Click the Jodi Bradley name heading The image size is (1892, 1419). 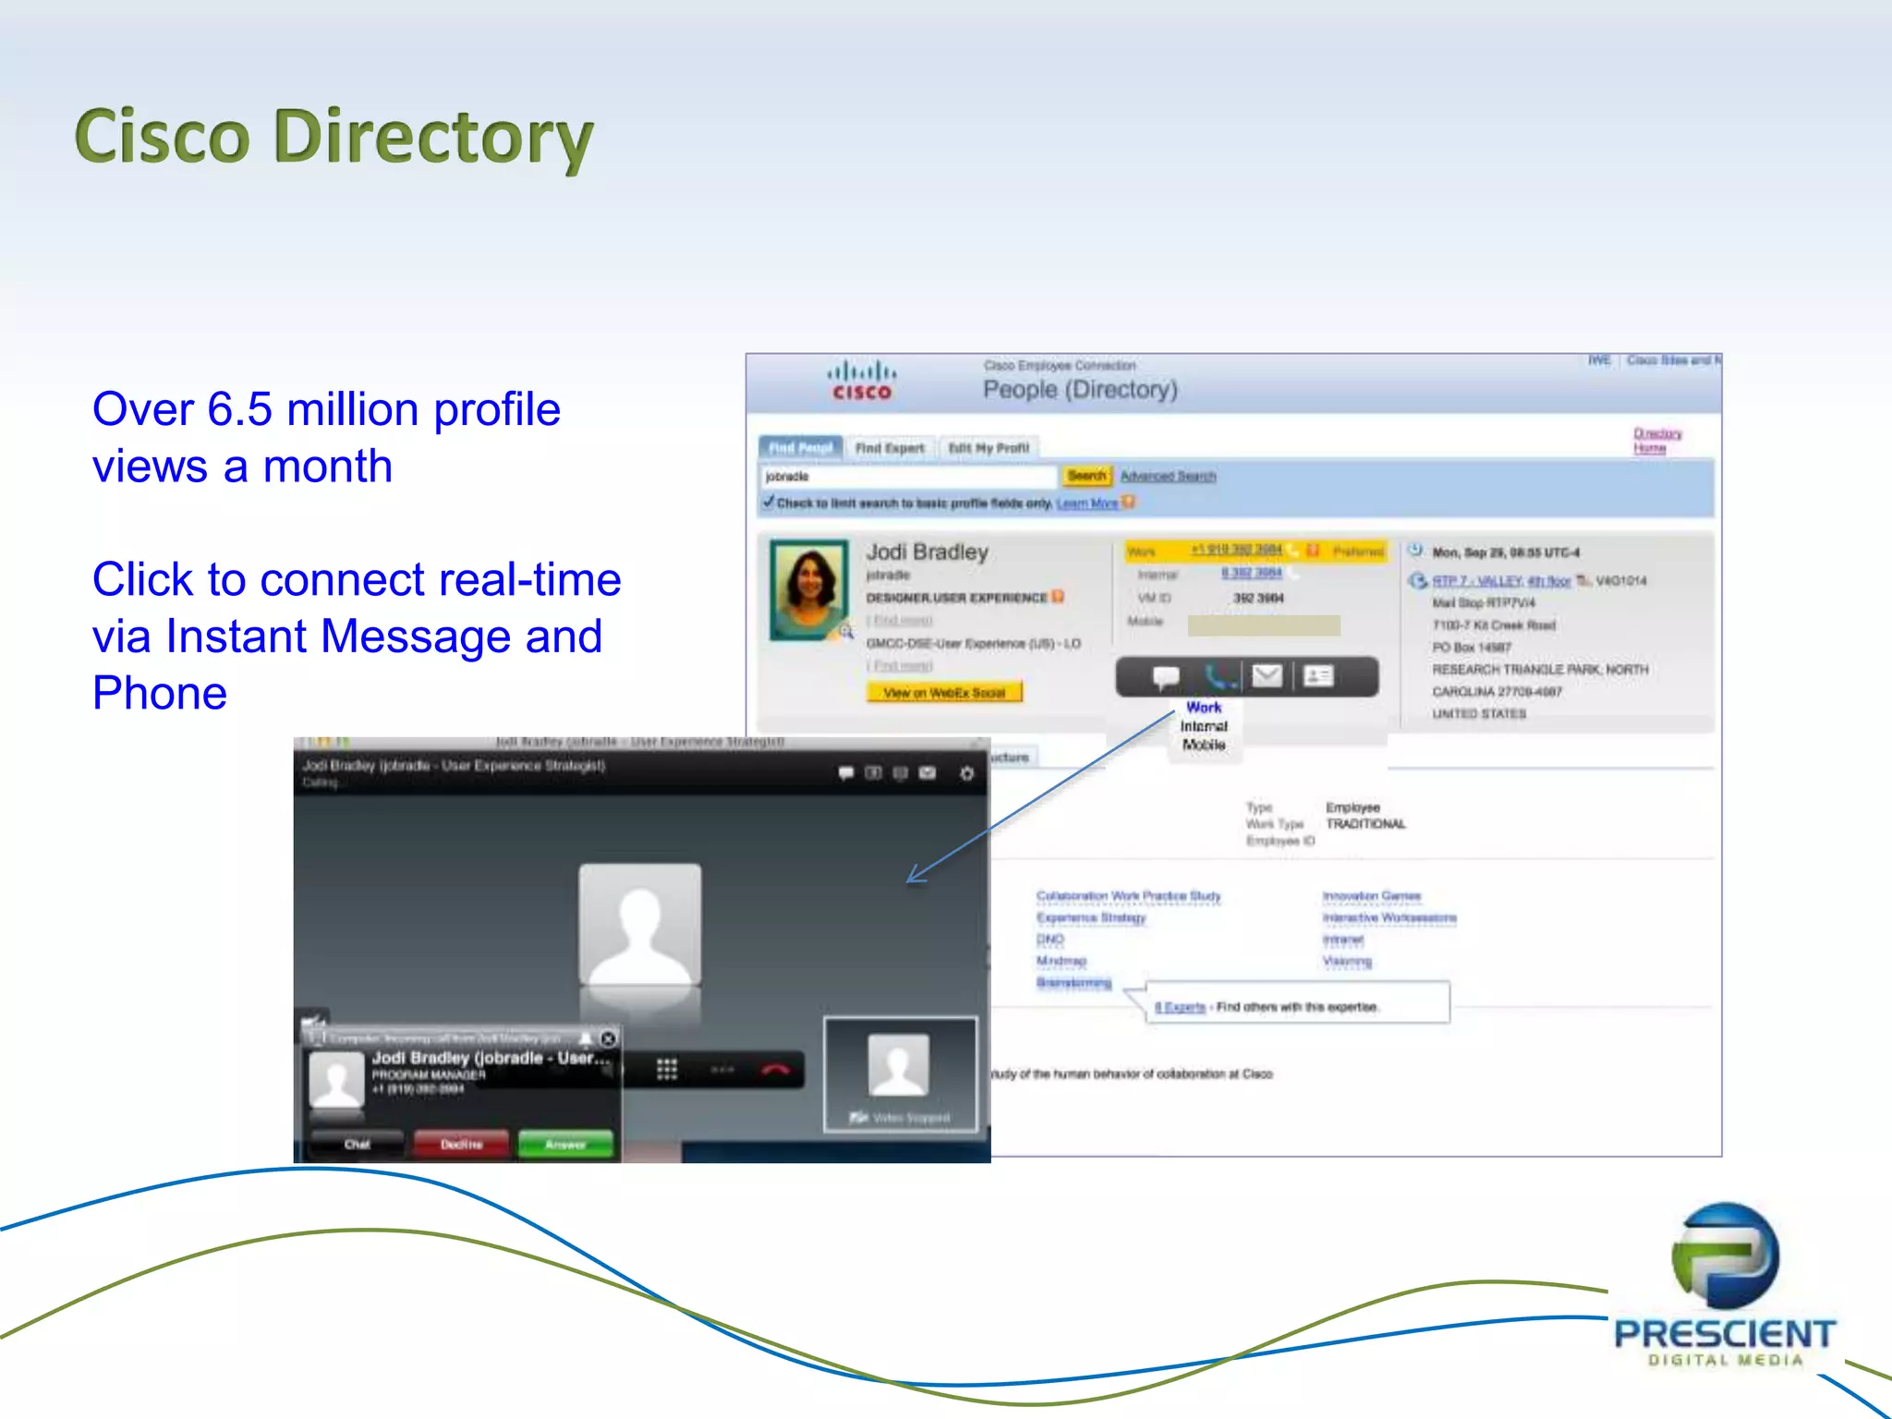(927, 552)
